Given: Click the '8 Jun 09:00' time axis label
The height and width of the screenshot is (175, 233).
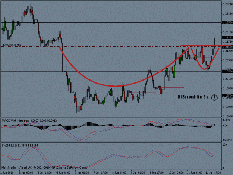Looking at the screenshot, I should point(119,173).
